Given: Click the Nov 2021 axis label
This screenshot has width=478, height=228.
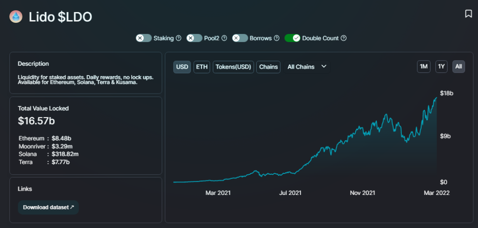Looking at the screenshot, I should (x=362, y=193).
